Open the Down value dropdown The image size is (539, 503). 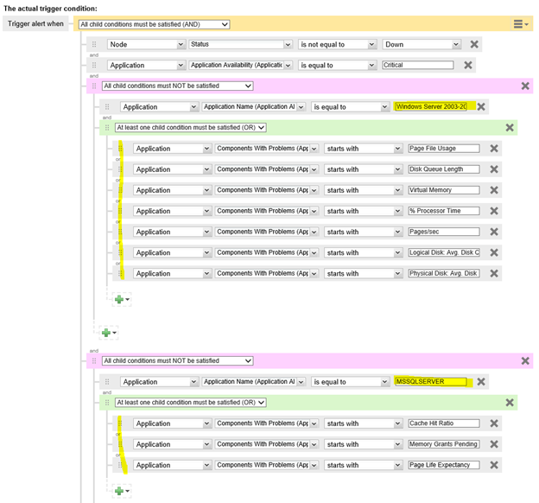(x=422, y=44)
